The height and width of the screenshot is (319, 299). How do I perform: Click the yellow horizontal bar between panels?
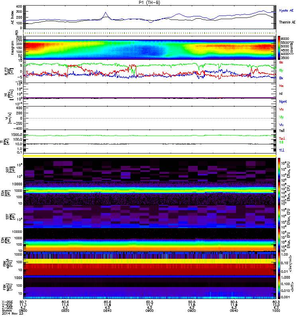pos(149,156)
